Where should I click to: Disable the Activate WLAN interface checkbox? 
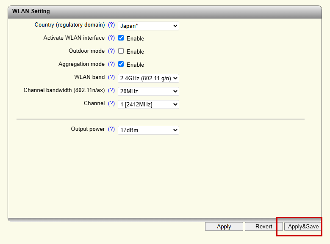121,38
